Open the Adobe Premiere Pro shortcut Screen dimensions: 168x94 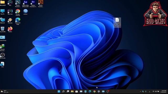pos(33,3)
